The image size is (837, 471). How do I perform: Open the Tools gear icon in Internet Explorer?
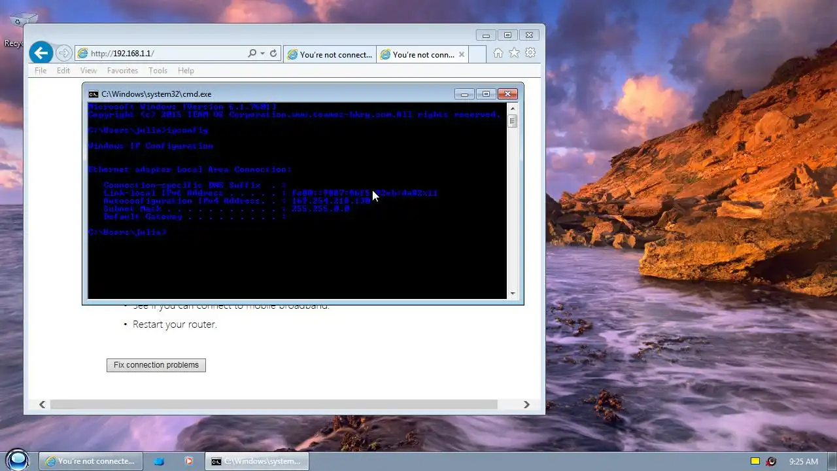tap(530, 53)
